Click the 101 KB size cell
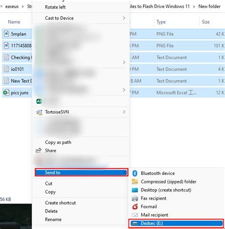The width and height of the screenshot is (225, 229). point(219,46)
